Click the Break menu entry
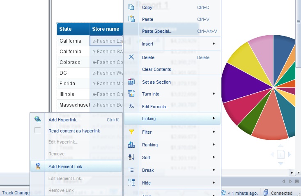This screenshot has height=196, width=301. pos(172,170)
